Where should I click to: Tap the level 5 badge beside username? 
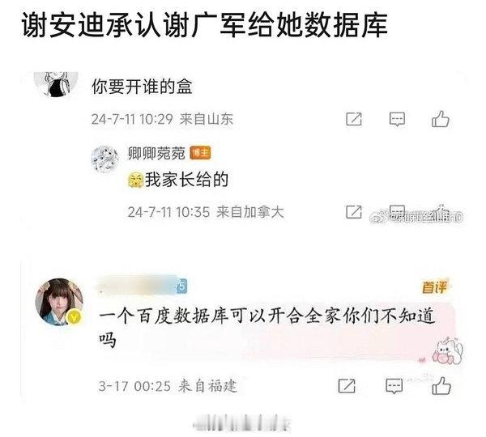[181, 286]
